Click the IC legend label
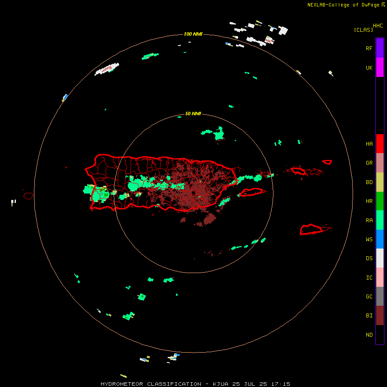This screenshot has width=387, height=387. pyautogui.click(x=369, y=278)
